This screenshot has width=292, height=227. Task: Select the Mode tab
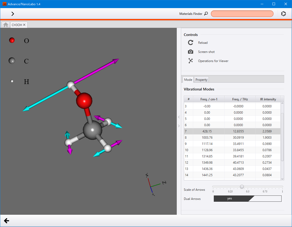[188, 80]
